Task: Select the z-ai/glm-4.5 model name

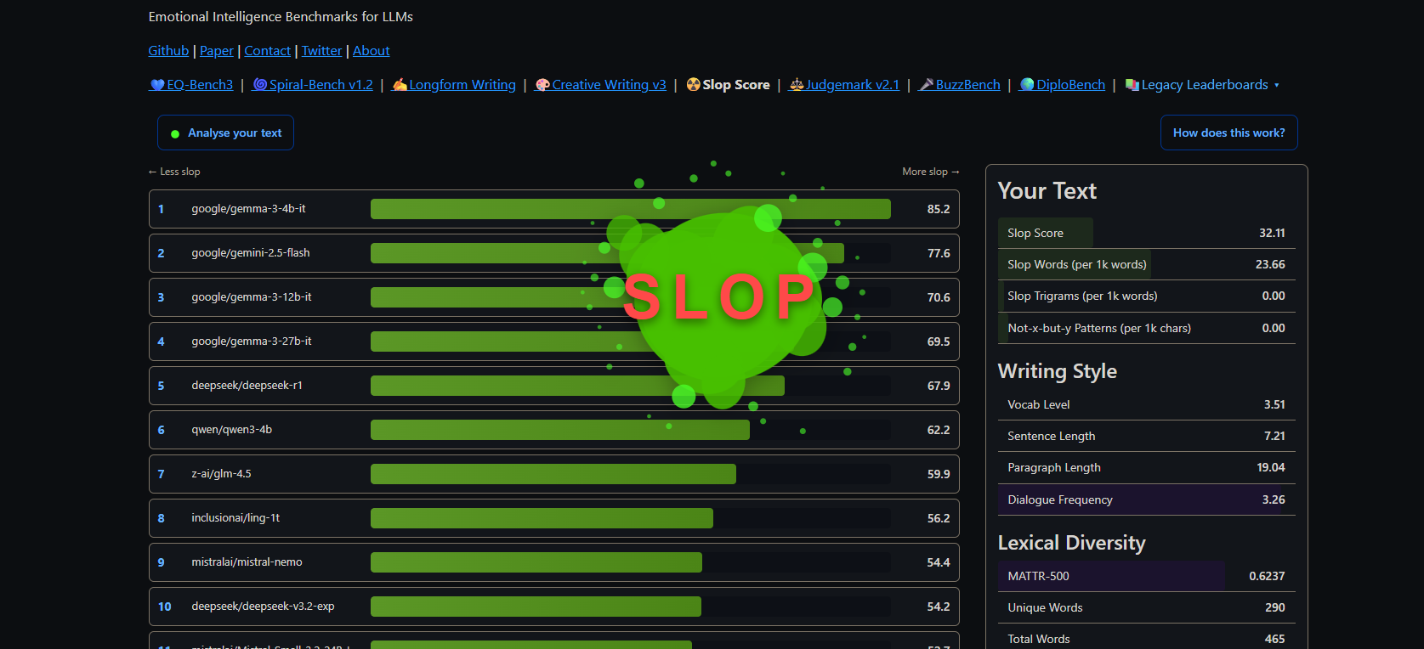Action: tap(221, 474)
